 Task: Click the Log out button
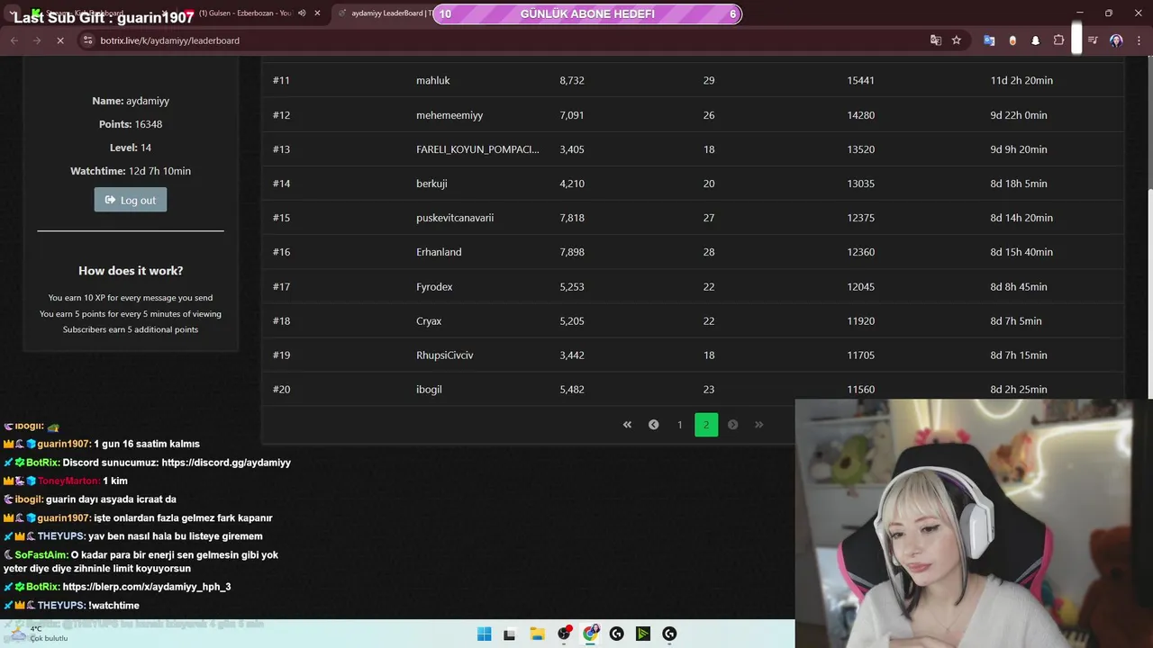coord(131,200)
